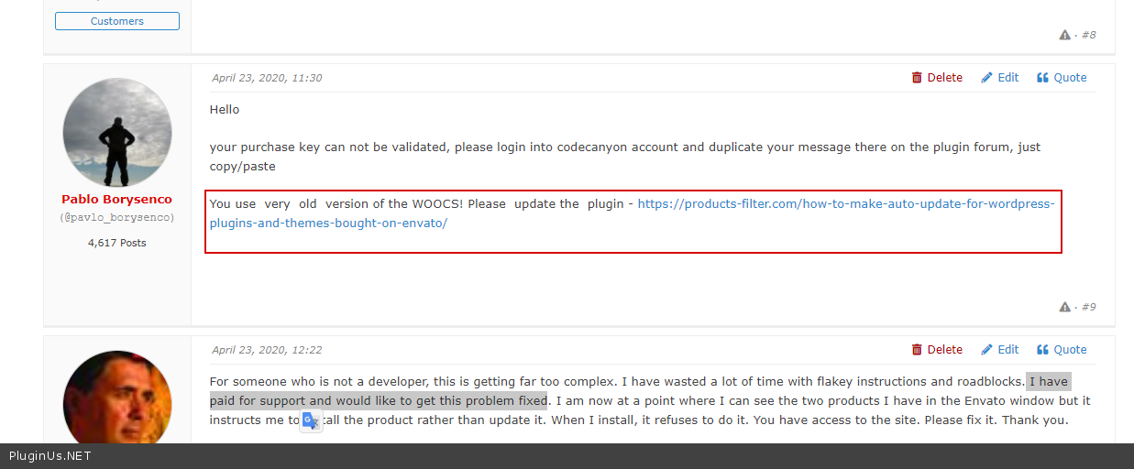Click the Customers badge button
This screenshot has height=469, width=1134.
tap(117, 21)
